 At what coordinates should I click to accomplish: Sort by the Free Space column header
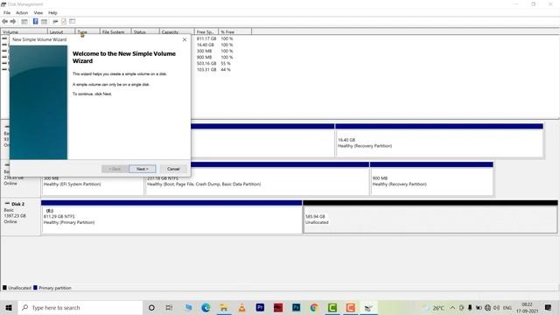(206, 32)
